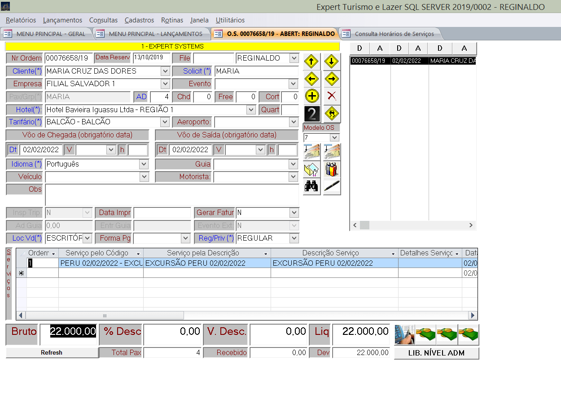Image resolution: width=561 pixels, height=404 pixels.
Task: Open the Idioma dropdown showing Português
Action: (144, 164)
